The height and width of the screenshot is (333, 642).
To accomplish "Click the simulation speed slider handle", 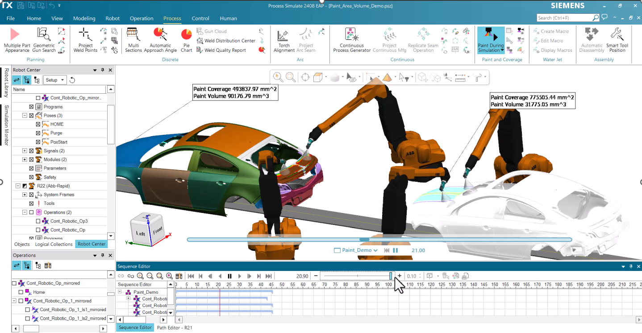I will (x=391, y=276).
